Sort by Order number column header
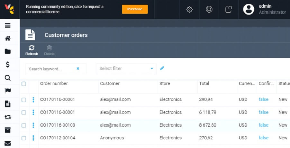The image size is (290, 148). tap(54, 84)
